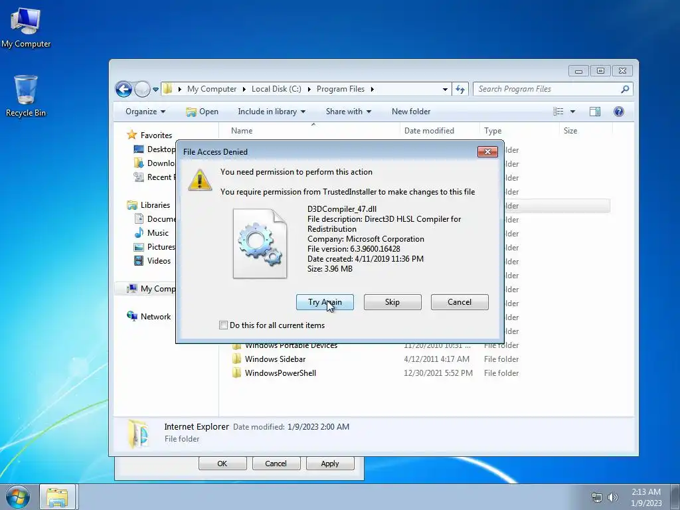This screenshot has width=680, height=510.
Task: Sort by the Type column header
Action: pos(519,131)
